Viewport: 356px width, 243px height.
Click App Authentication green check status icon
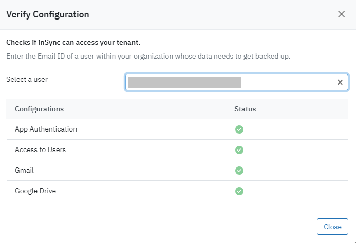point(239,129)
